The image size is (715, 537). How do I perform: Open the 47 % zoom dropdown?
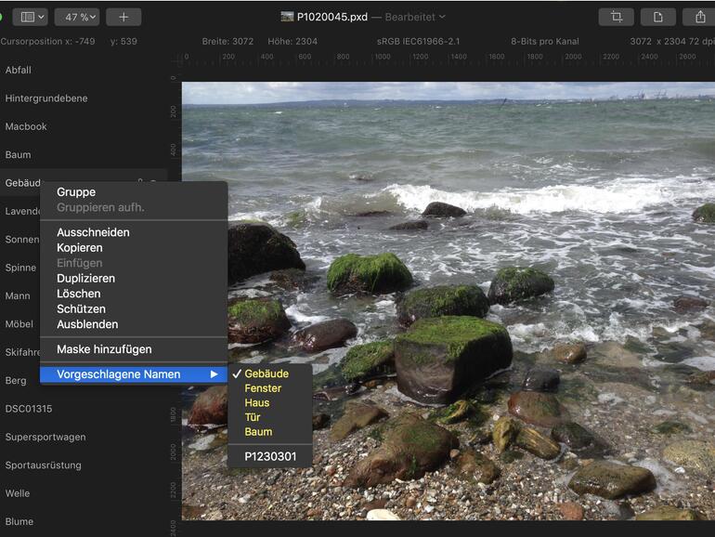(x=76, y=17)
